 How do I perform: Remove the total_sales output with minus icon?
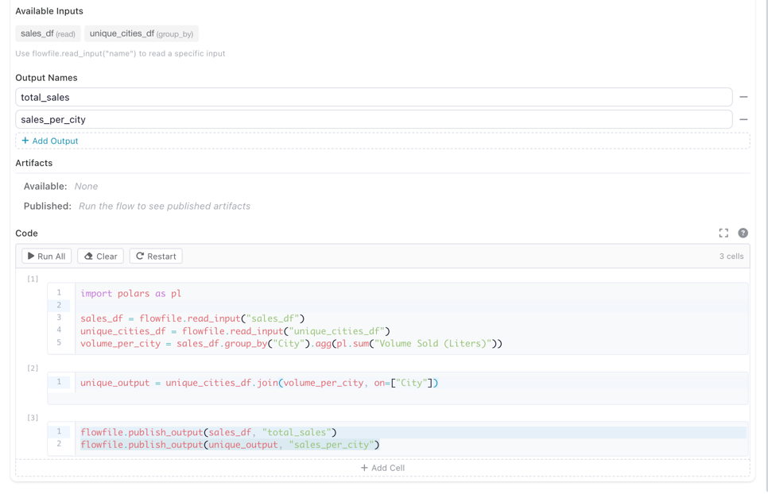click(x=743, y=97)
